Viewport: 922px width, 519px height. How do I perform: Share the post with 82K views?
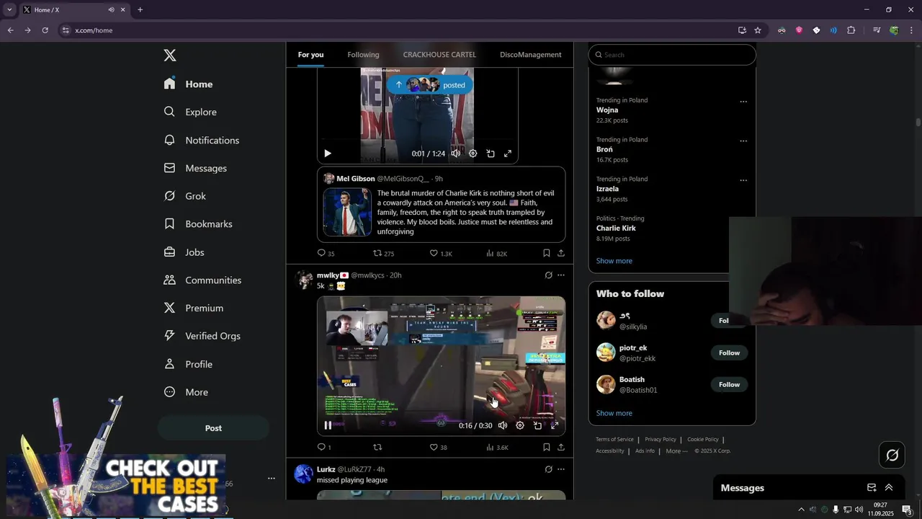click(561, 253)
